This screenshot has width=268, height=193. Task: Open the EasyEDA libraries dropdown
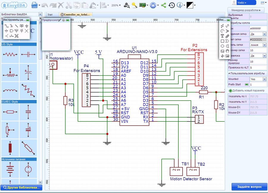pos(40,14)
